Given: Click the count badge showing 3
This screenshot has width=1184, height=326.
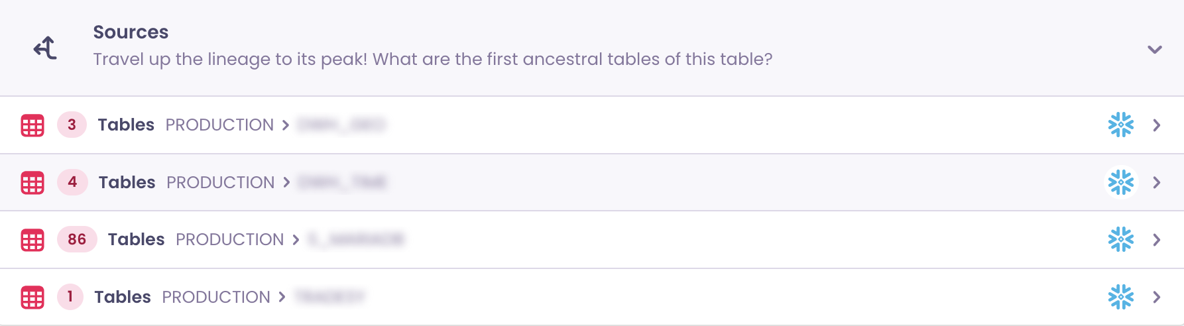Looking at the screenshot, I should coord(72,125).
